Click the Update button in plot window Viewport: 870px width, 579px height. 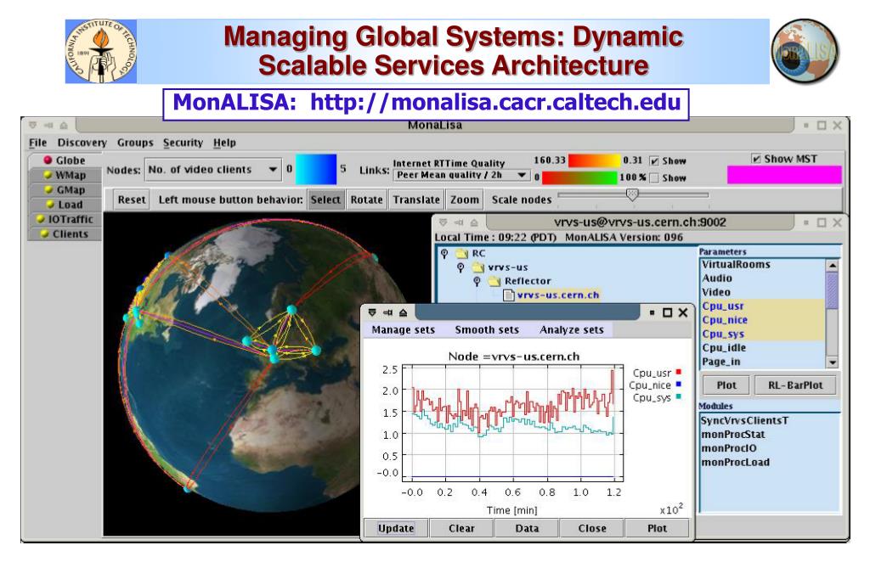tap(396, 529)
